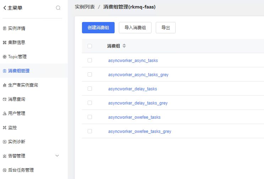Click the 创建消费组 button
This screenshot has height=179, width=264.
point(98,28)
